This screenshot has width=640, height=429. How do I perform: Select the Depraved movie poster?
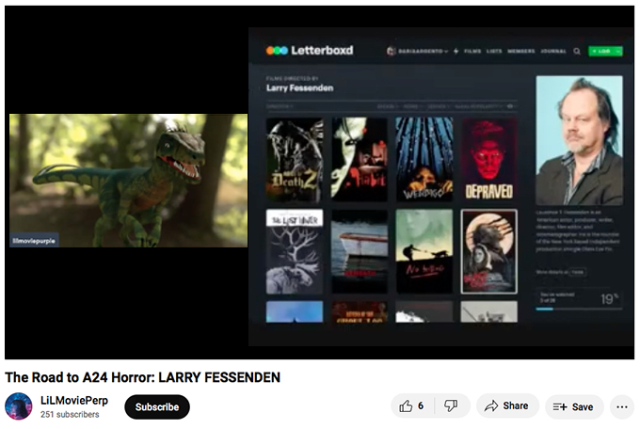[x=488, y=158]
